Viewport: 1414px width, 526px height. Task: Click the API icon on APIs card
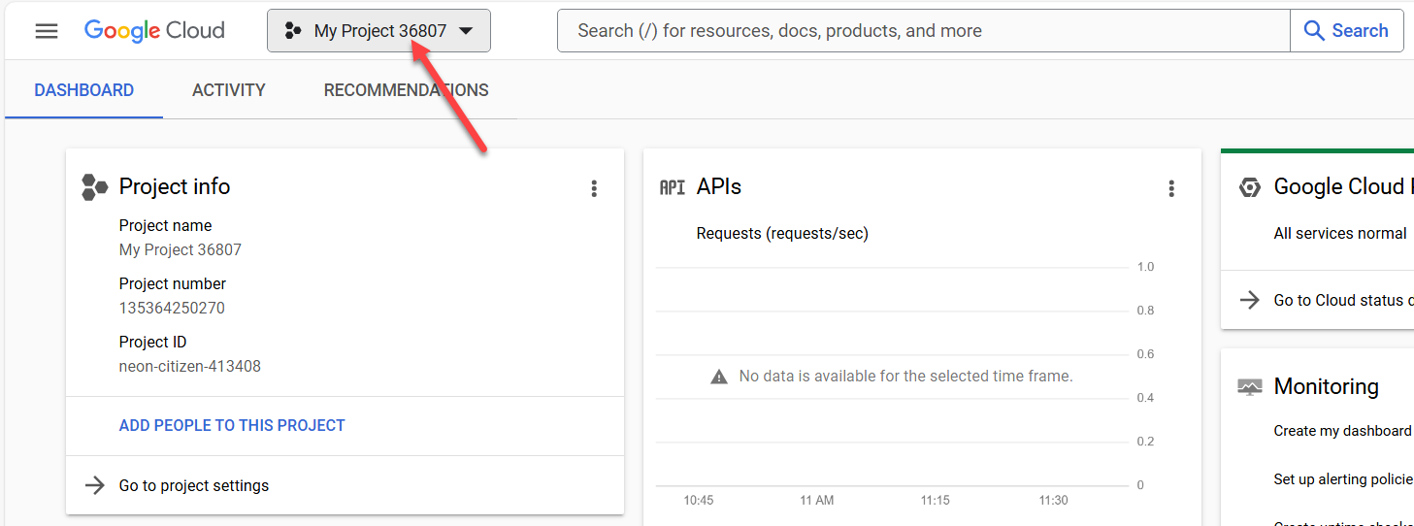point(673,187)
